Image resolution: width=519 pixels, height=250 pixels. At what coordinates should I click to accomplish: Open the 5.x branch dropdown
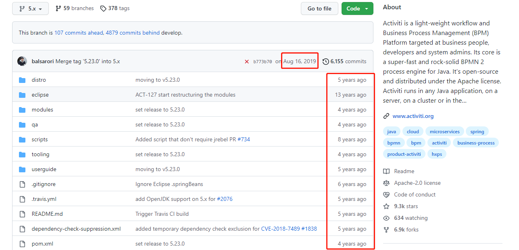(30, 8)
